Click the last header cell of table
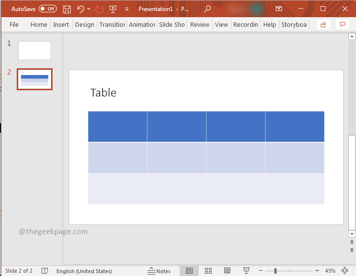 (x=295, y=127)
